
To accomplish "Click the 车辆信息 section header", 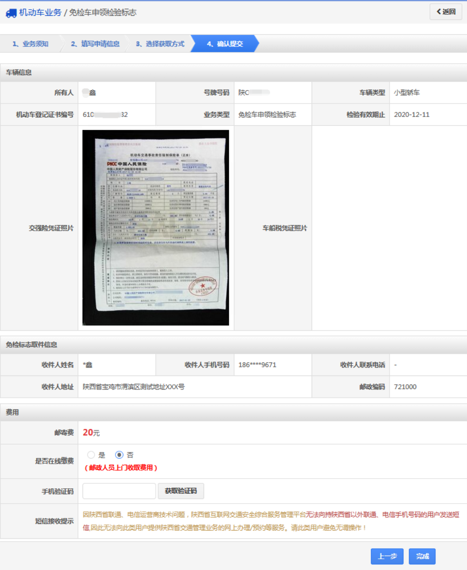I will (x=19, y=72).
